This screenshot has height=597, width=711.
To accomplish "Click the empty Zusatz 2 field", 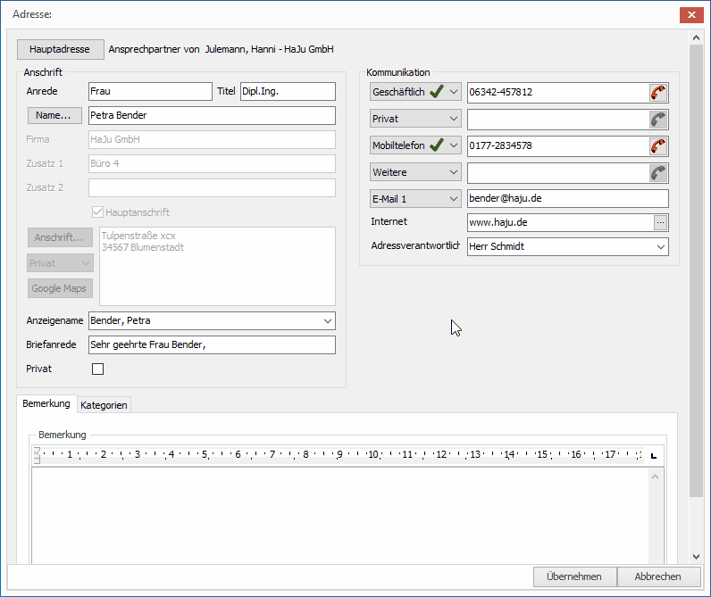I will (212, 187).
